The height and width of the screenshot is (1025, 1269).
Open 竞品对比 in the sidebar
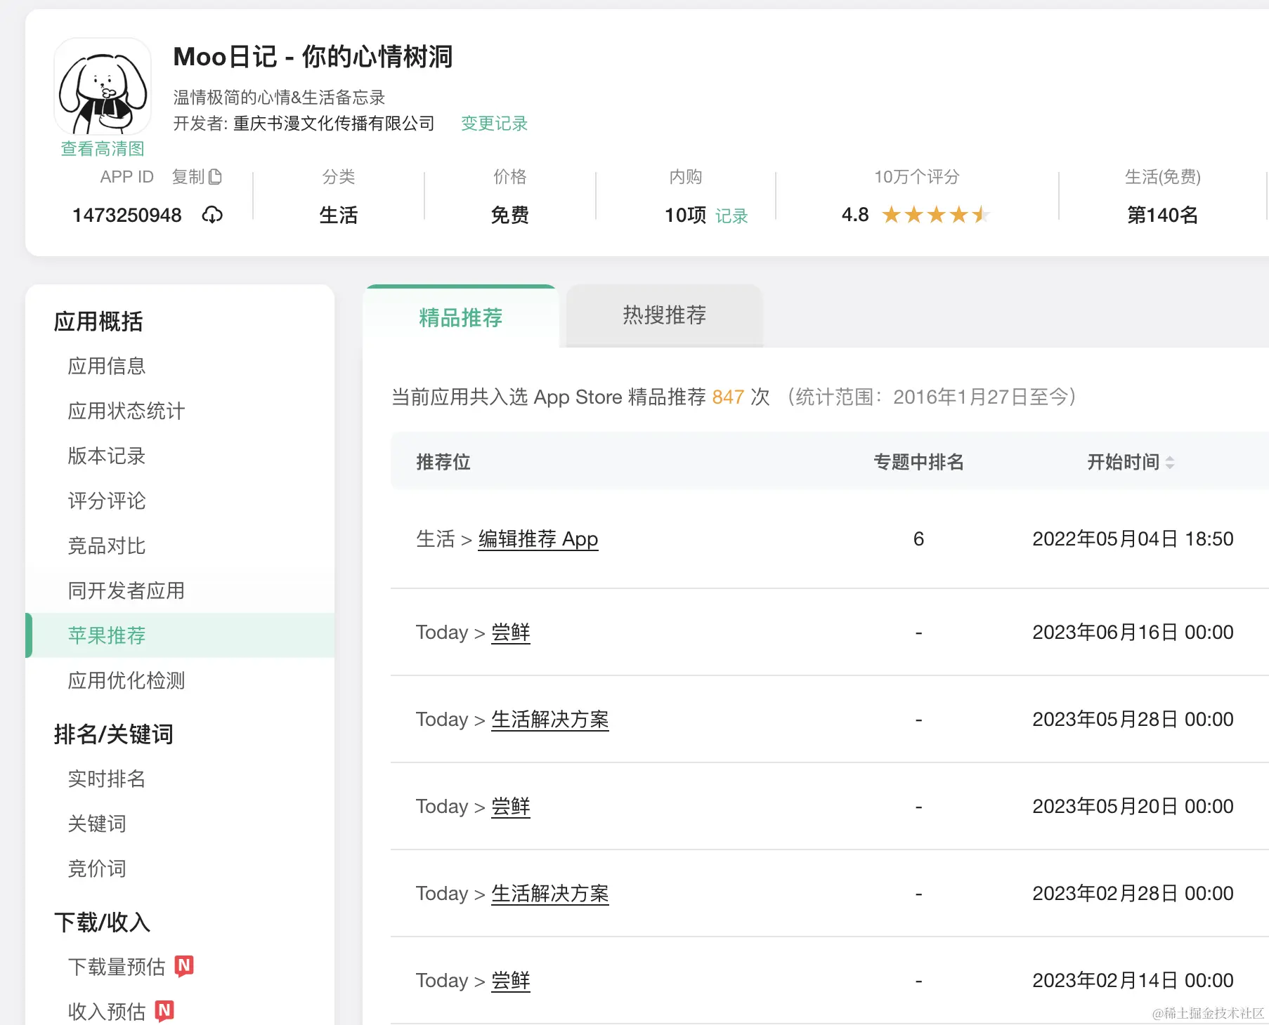coord(107,545)
